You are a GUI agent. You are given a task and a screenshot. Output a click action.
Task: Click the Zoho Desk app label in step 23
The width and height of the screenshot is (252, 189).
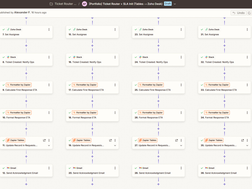point(146,29)
